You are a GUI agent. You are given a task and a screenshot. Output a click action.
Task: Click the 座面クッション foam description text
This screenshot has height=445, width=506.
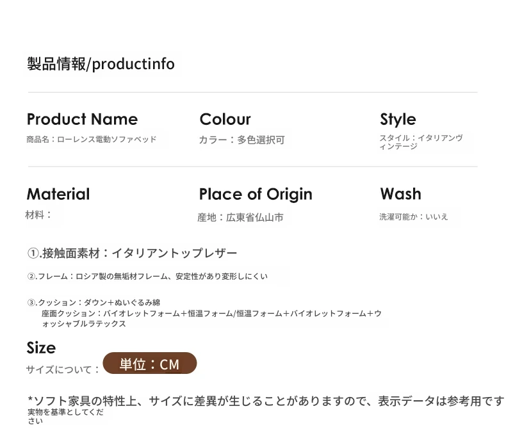[211, 318]
